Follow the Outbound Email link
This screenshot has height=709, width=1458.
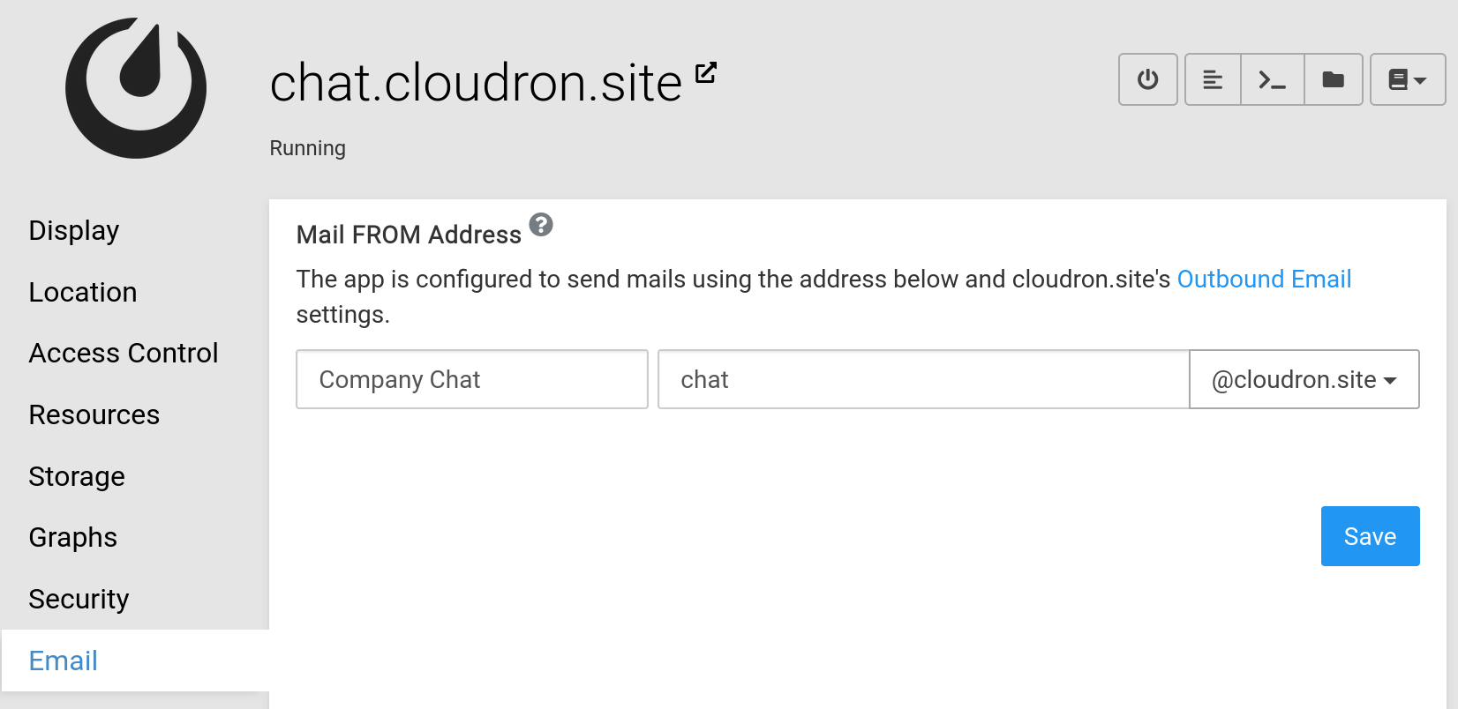[1264, 279]
